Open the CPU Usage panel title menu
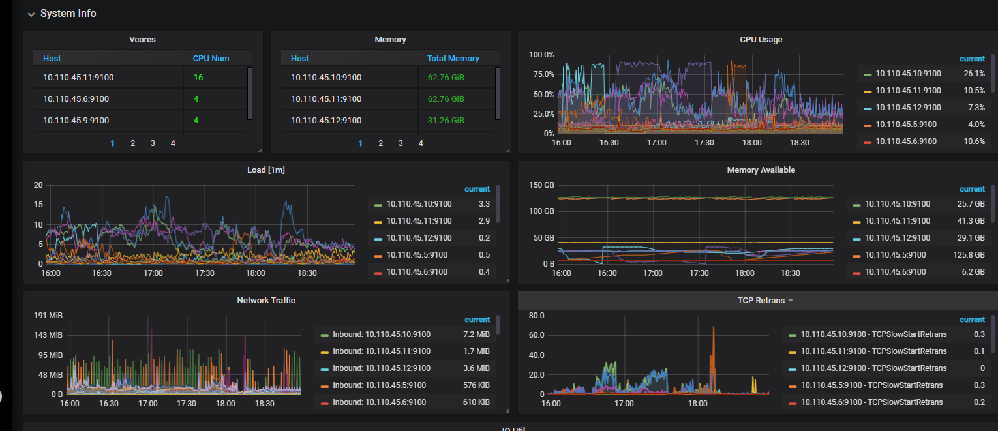This screenshot has height=431, width=998. (761, 40)
